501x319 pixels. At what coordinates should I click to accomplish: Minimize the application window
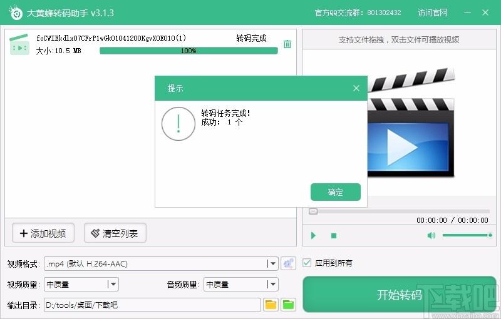467,13
